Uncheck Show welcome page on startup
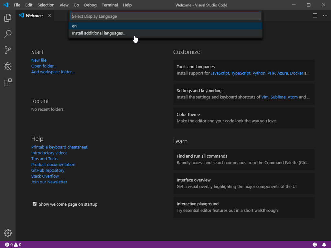Screen dimensions: 331x248 point(35,204)
